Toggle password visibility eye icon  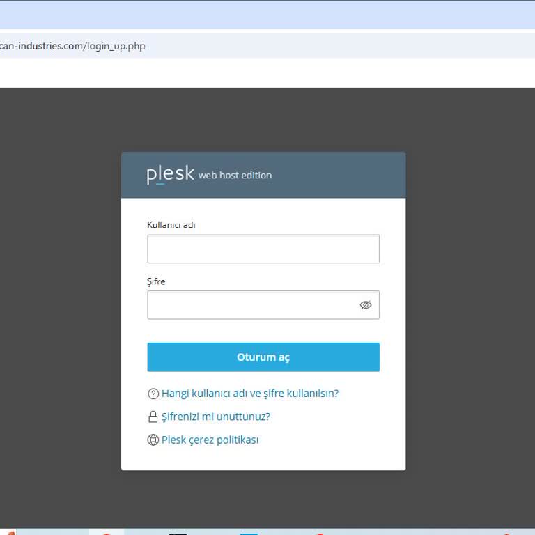[x=365, y=305]
